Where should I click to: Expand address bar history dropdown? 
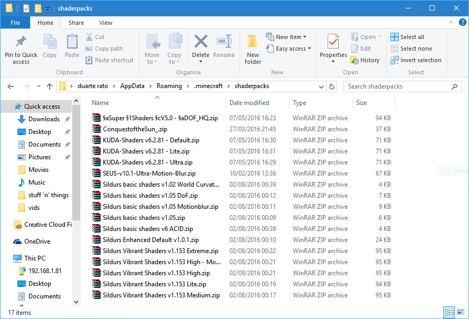click(321, 86)
